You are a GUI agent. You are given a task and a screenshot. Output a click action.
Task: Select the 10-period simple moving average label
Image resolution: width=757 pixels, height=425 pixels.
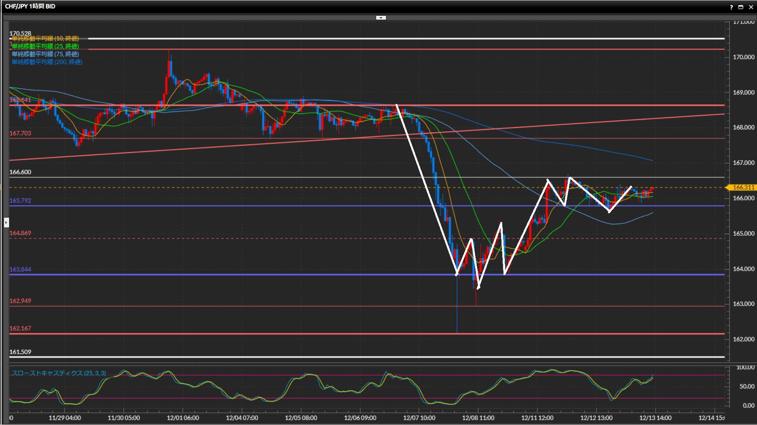click(x=45, y=39)
